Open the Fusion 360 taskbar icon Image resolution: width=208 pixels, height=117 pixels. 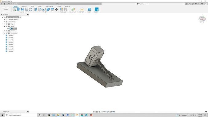[77, 115]
